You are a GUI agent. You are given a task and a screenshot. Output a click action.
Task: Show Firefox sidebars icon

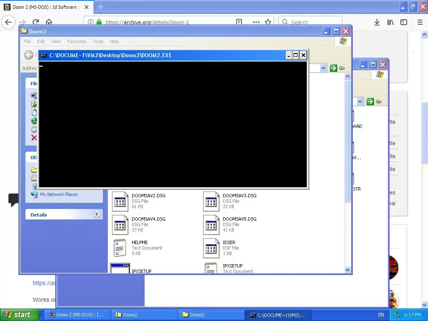(404, 22)
